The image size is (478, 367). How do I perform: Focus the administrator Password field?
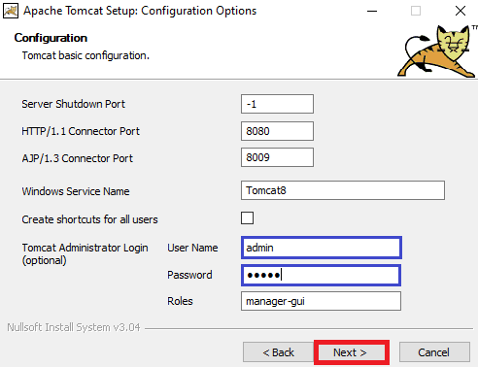coord(322,275)
